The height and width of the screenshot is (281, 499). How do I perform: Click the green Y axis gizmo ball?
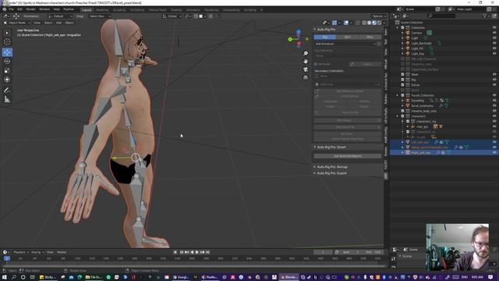point(290,39)
